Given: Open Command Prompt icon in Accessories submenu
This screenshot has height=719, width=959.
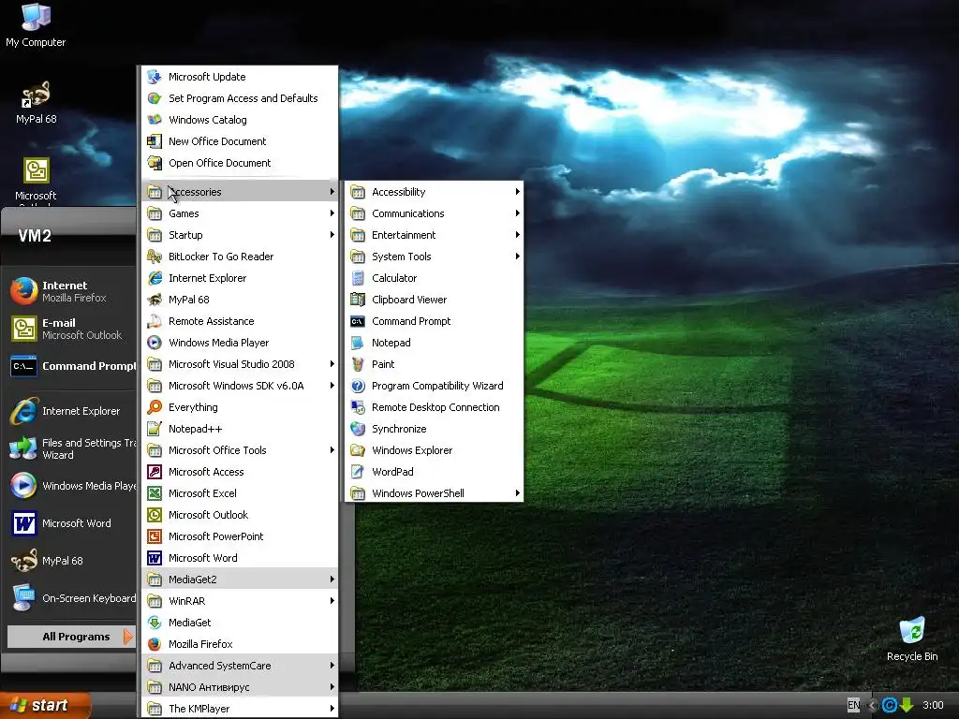Looking at the screenshot, I should (358, 321).
